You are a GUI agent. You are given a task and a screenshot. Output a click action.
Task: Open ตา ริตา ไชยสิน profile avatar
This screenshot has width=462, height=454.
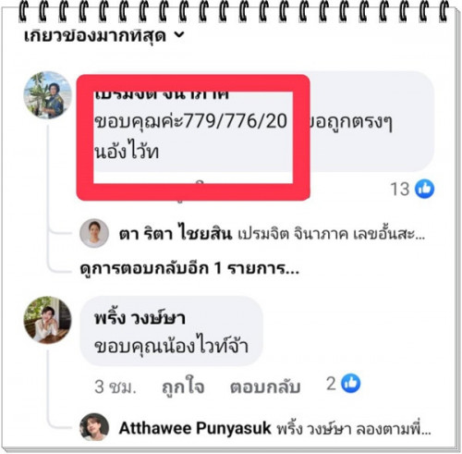pos(94,233)
